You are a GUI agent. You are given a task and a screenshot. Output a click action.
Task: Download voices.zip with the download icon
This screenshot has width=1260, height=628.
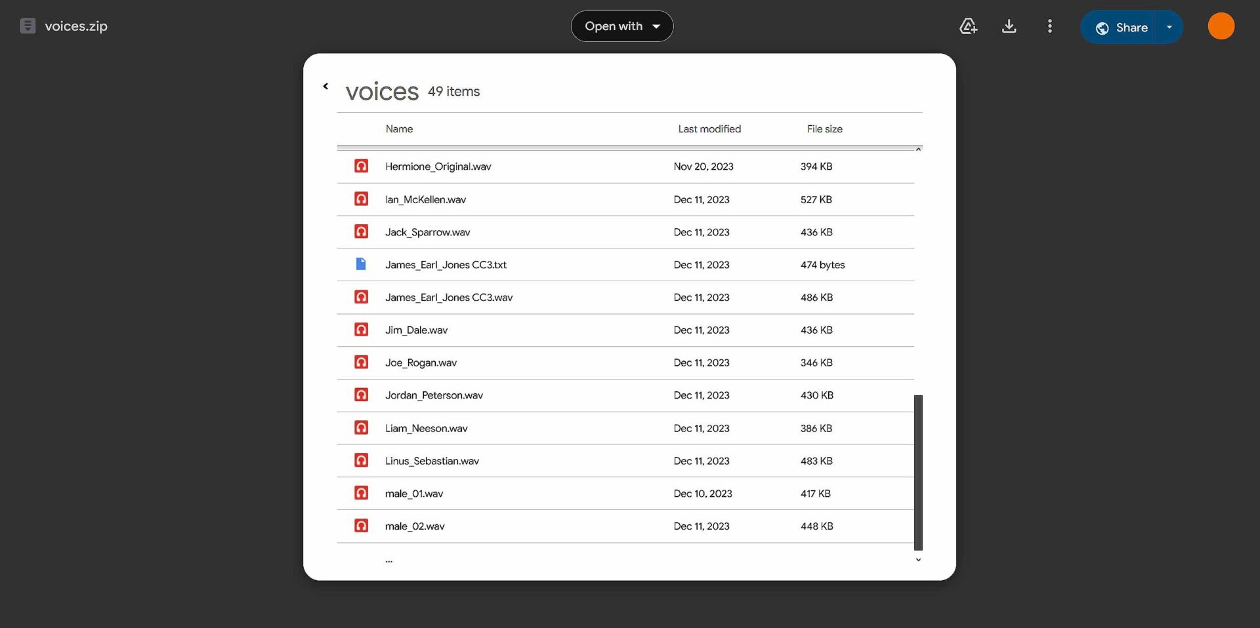[1009, 26]
